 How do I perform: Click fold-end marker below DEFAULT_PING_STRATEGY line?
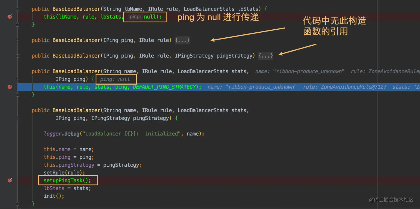[17, 95]
